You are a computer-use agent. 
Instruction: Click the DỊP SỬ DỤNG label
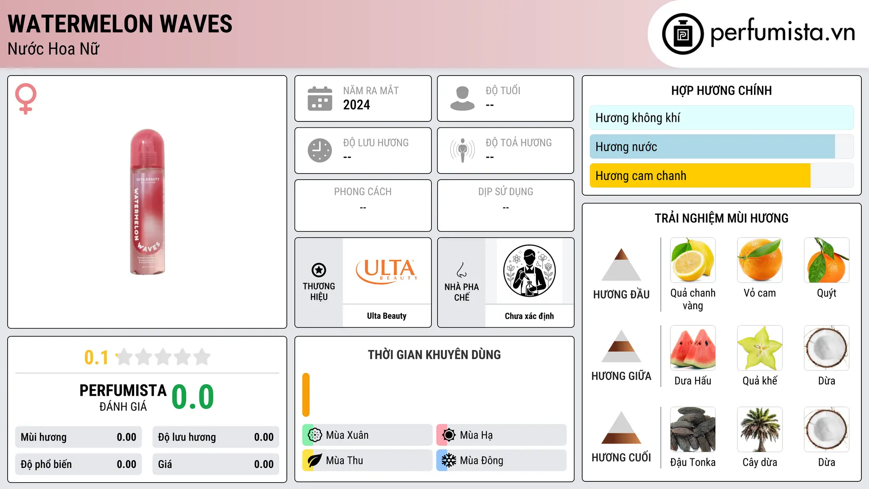tap(505, 192)
